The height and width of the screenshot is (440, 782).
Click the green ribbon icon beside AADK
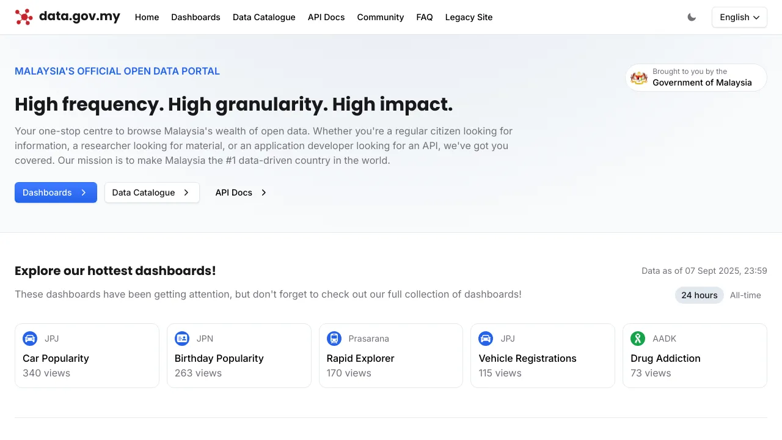pos(638,339)
